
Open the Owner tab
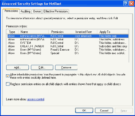(x=37, y=11)
